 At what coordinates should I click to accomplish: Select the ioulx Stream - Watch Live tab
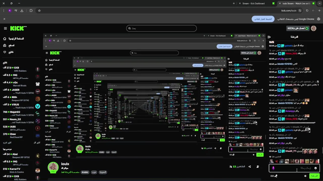point(297,4)
